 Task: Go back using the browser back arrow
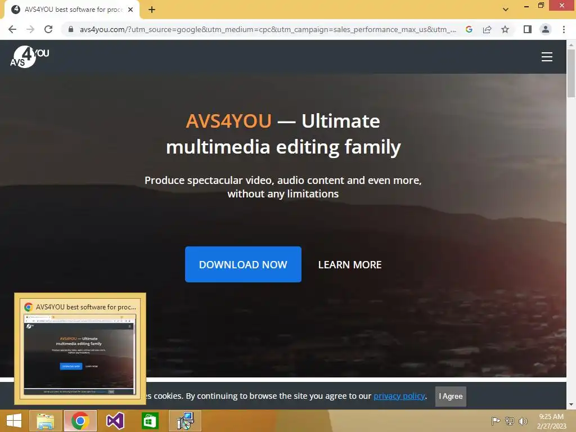(12, 29)
